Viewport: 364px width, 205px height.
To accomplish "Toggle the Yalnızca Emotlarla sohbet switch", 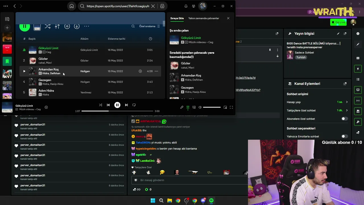I will tap(344, 136).
